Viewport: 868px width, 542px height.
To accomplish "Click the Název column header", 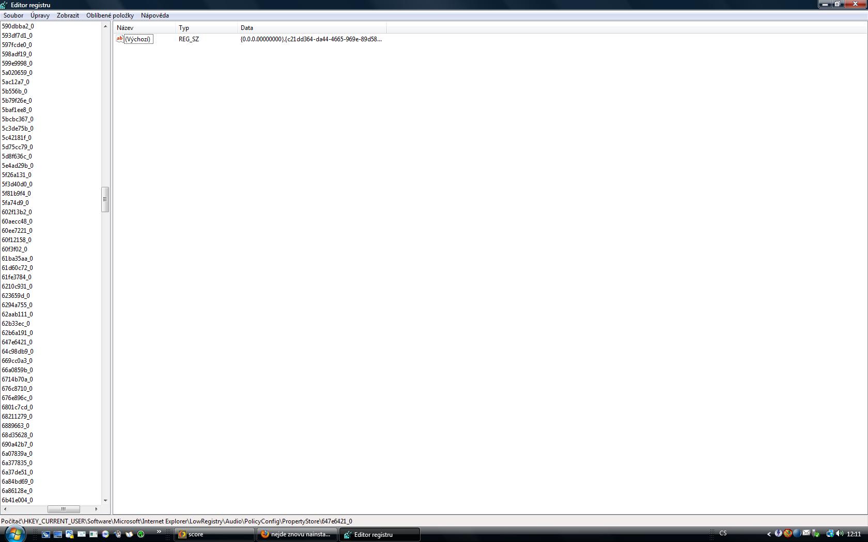I will click(x=145, y=28).
